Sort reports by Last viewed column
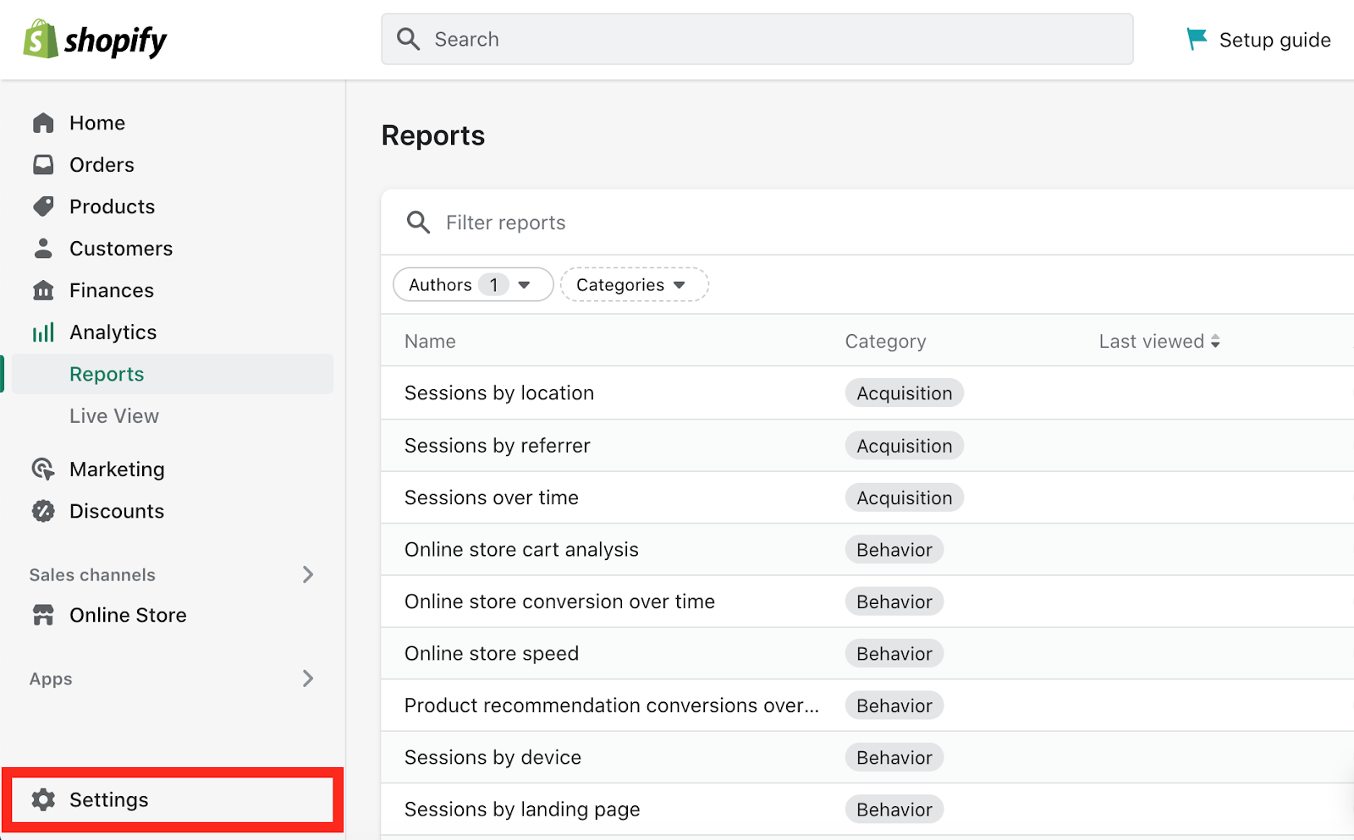1354x840 pixels. (1159, 342)
